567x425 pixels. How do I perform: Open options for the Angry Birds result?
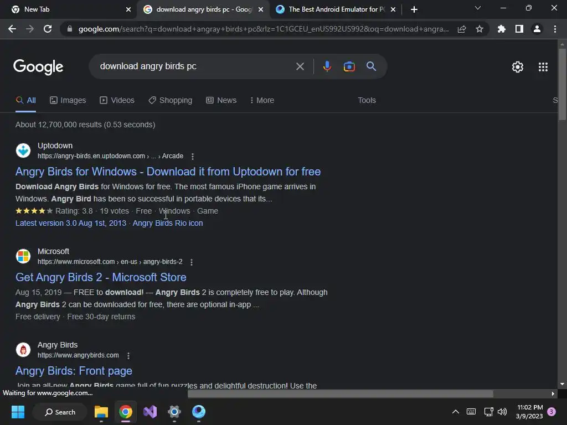point(128,356)
